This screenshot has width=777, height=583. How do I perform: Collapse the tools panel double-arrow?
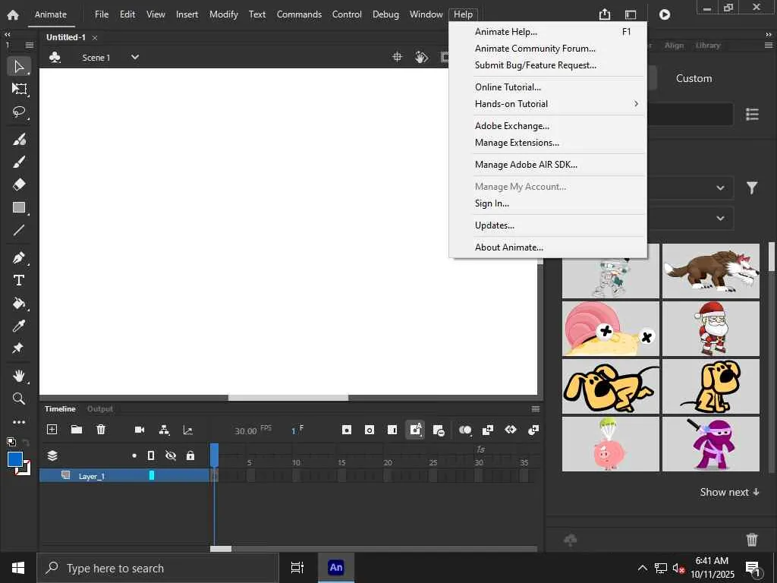click(x=8, y=35)
